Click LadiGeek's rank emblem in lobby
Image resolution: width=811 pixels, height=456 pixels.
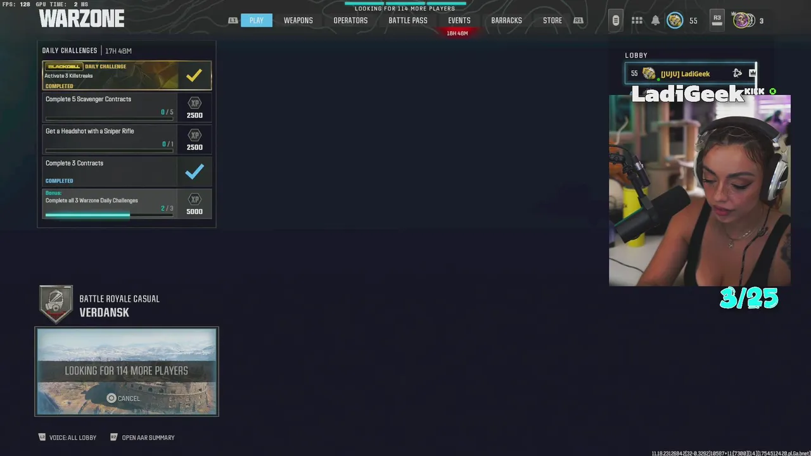649,73
